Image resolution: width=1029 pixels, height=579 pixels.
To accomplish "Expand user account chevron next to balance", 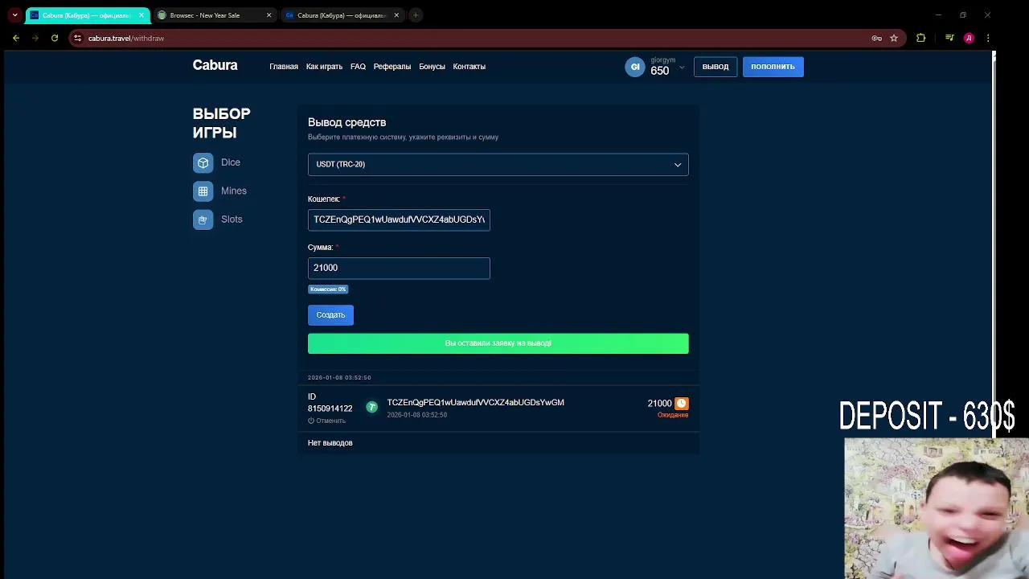I will (682, 68).
